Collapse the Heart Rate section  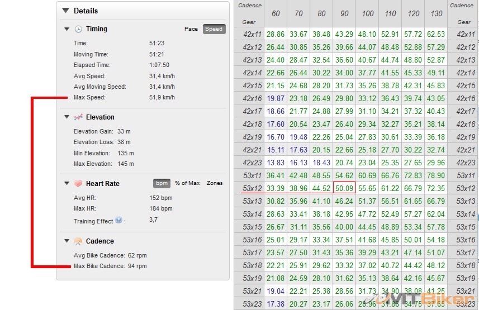click(67, 184)
